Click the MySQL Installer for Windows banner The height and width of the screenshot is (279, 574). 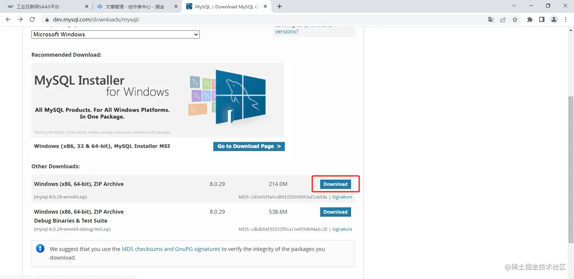tap(158, 100)
